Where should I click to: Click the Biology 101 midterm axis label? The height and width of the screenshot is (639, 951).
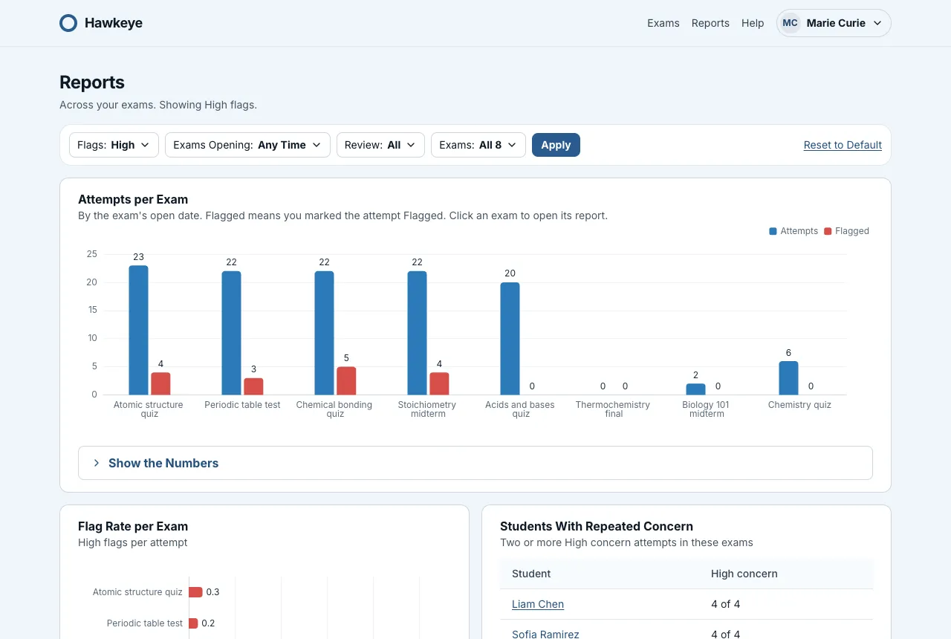click(706, 409)
